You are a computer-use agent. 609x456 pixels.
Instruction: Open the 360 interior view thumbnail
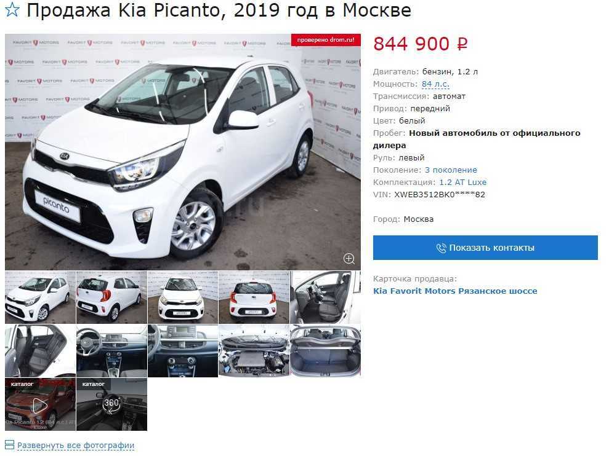(x=112, y=404)
